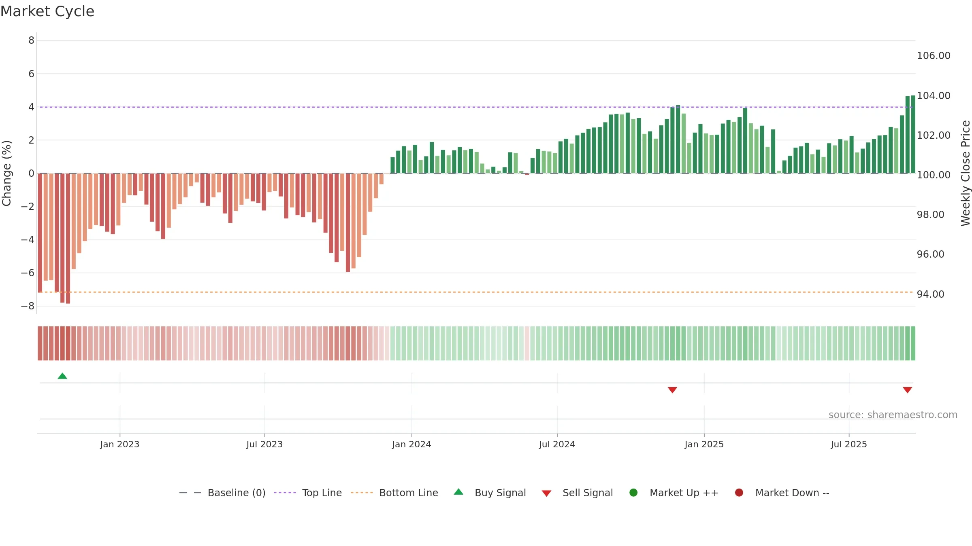Click the source: sharemaestro.com text
The height and width of the screenshot is (546, 972).
[x=893, y=415]
